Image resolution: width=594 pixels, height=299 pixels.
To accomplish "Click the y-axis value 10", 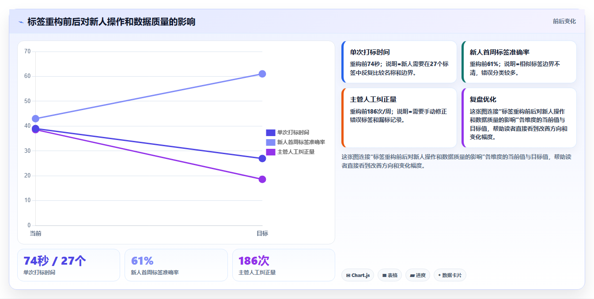I will pos(27,200).
